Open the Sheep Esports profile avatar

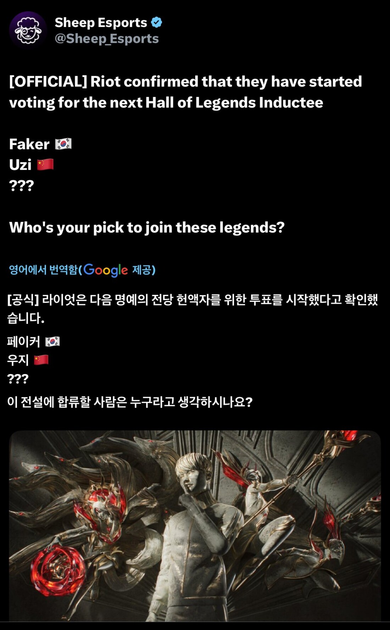coord(28,30)
